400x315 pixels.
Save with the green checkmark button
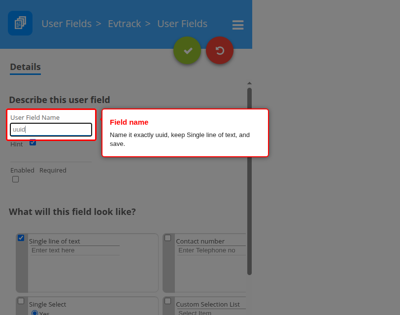click(x=187, y=51)
